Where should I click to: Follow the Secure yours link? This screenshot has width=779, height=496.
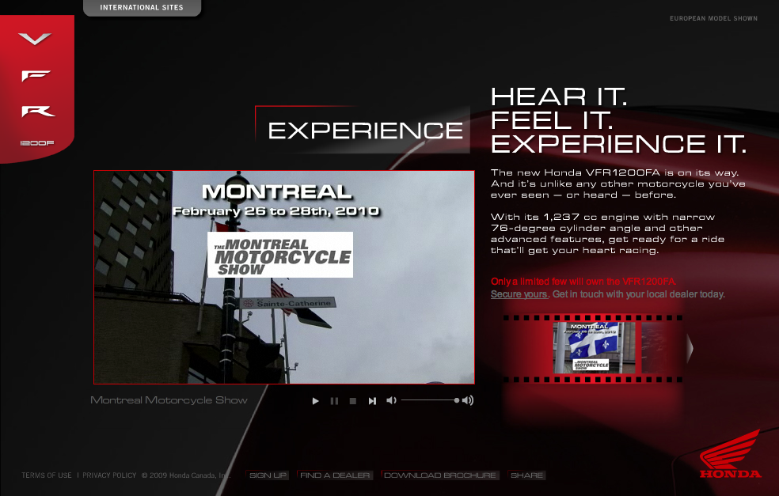[519, 294]
